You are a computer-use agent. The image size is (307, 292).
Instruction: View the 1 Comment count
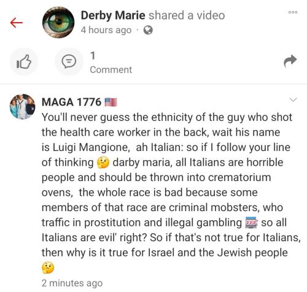click(x=111, y=63)
